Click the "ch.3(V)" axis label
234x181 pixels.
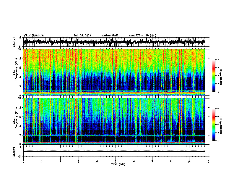tap(14, 152)
